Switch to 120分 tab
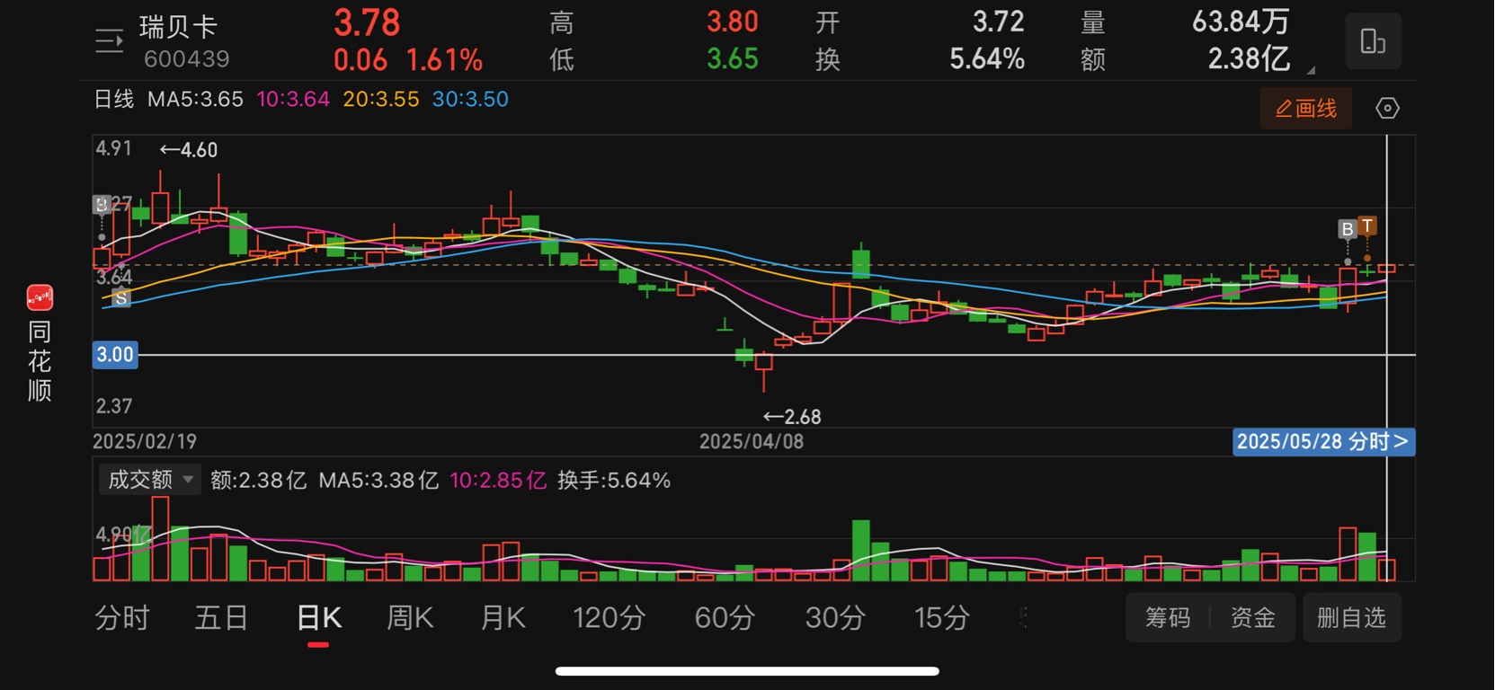Viewport: 1495px width, 690px height. pyautogui.click(x=610, y=618)
